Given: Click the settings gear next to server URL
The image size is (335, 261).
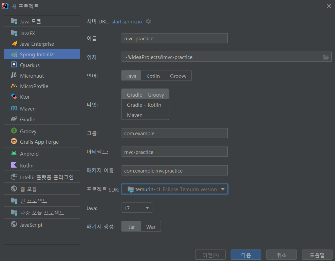Looking at the screenshot, I should (x=148, y=21).
